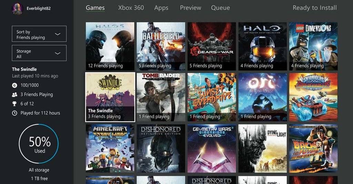Image resolution: width=353 pixels, height=184 pixels.
Task: Click the 3 Friends Playing sidebar text
Action: click(x=37, y=95)
